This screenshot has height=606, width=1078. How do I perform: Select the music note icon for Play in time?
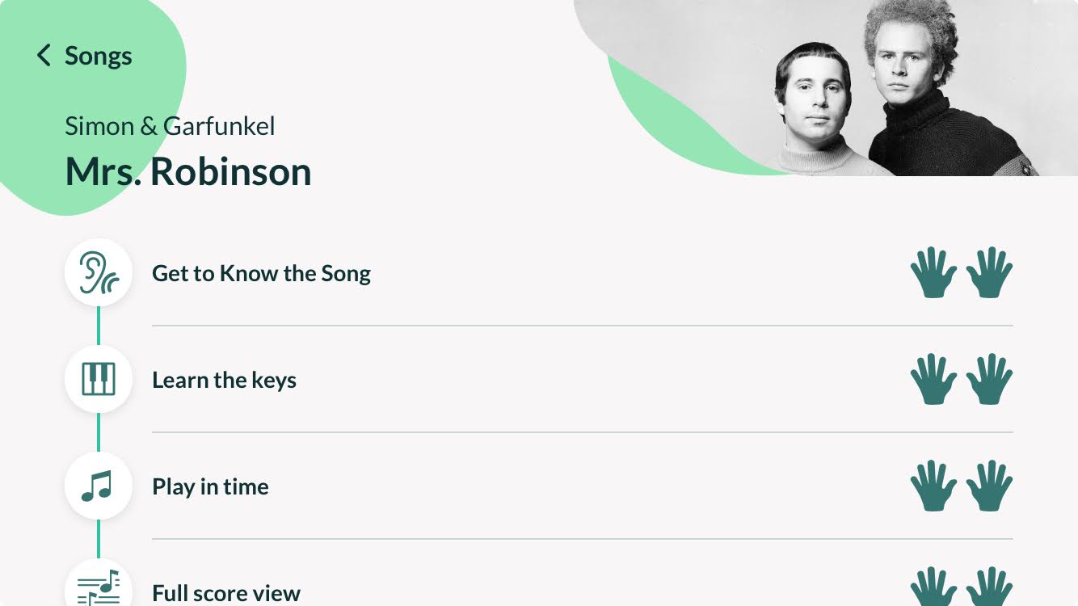pos(99,486)
